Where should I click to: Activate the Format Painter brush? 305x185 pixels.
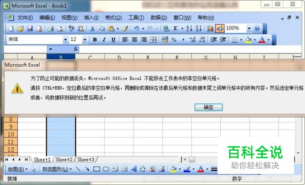125,29
